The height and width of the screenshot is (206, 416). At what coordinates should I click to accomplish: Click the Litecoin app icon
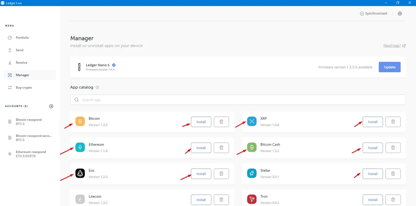click(x=80, y=200)
